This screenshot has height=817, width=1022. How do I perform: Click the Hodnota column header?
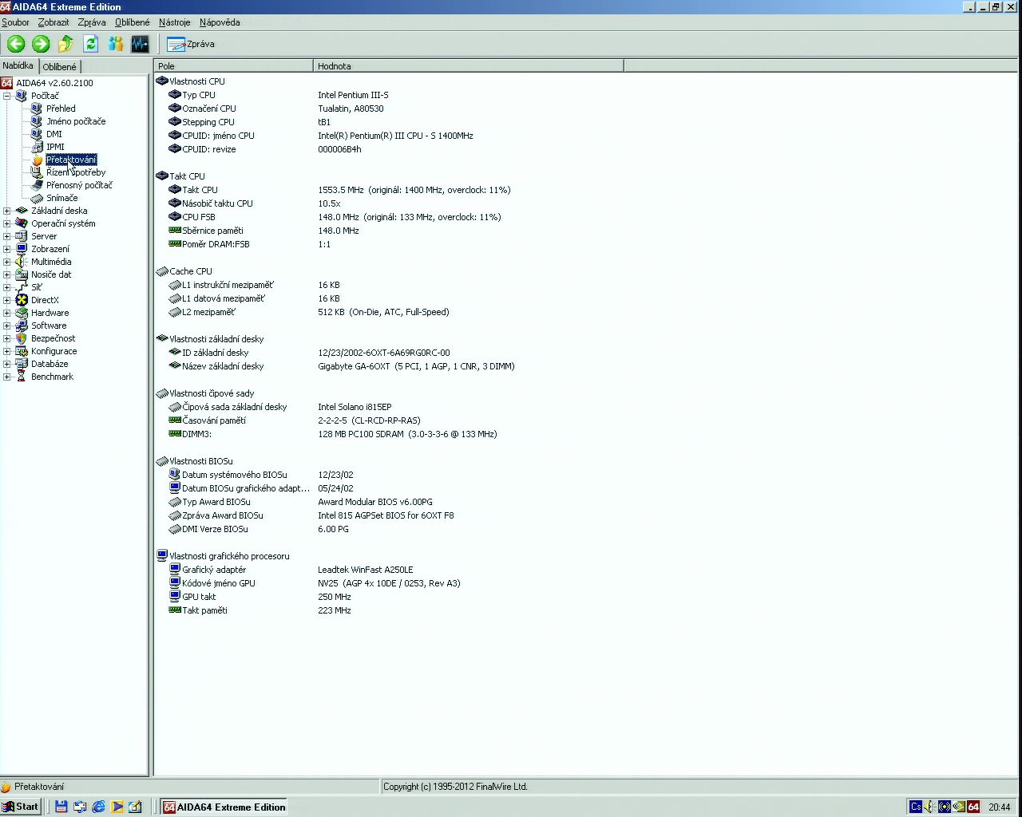coord(468,66)
